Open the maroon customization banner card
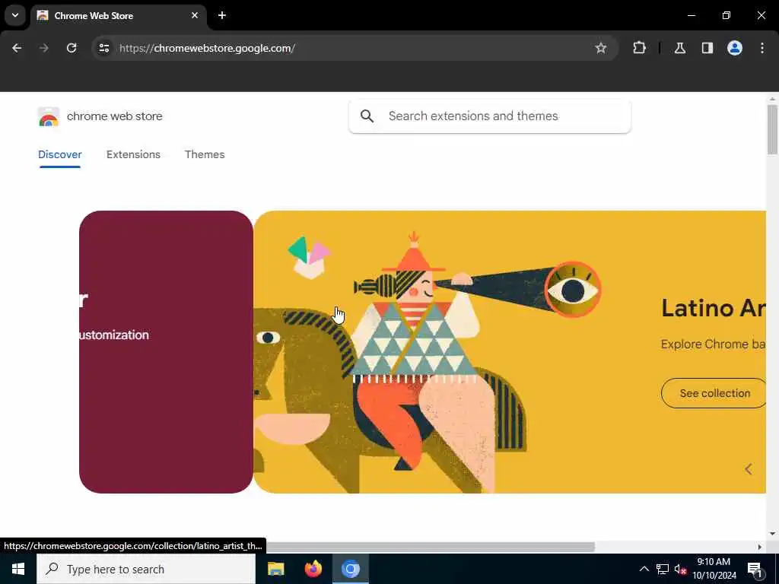 point(166,352)
